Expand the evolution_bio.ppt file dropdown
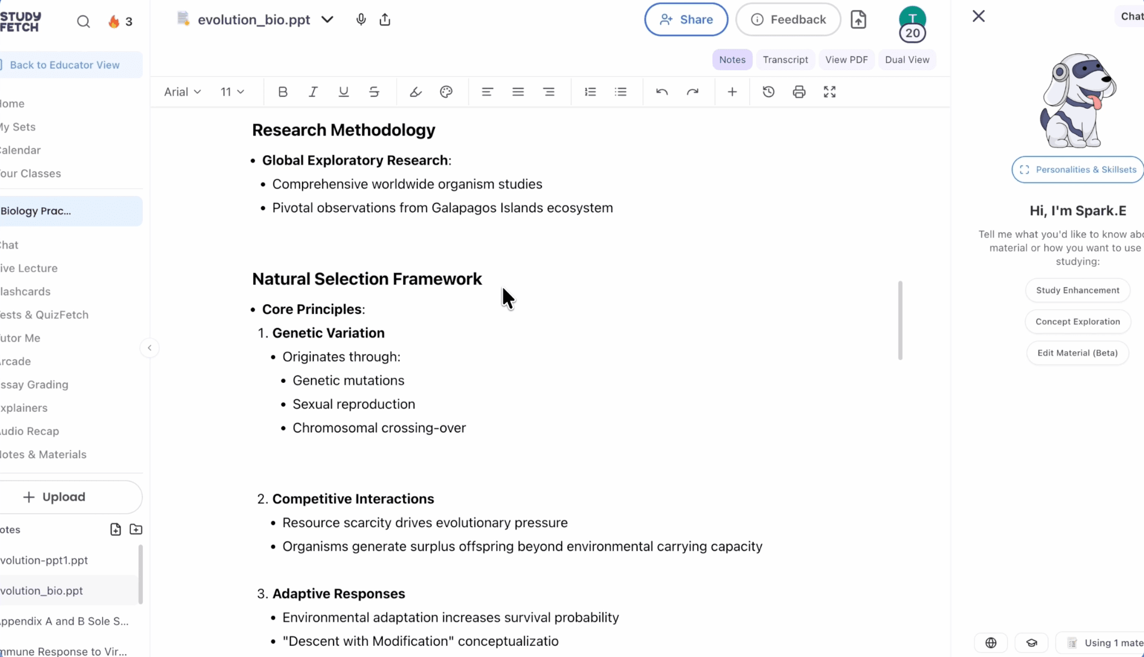The image size is (1144, 657). (x=327, y=20)
